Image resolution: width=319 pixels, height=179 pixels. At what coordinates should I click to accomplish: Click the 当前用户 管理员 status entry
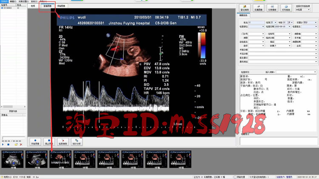(284, 177)
